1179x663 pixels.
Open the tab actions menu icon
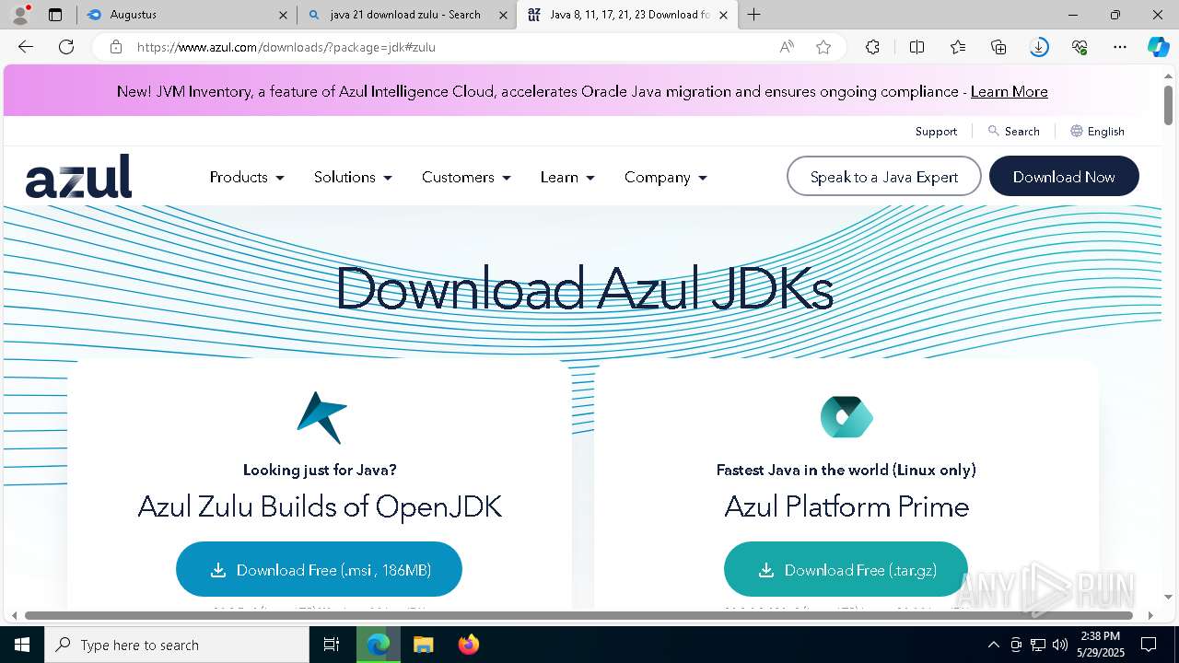point(55,15)
